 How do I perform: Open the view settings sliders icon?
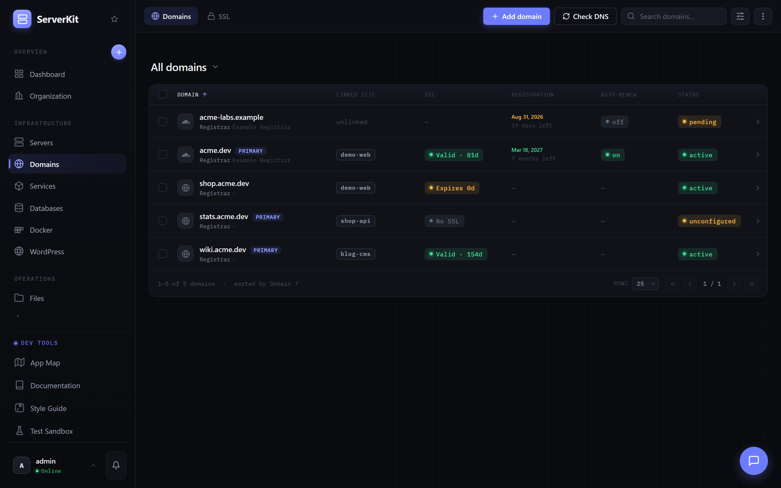pos(740,17)
